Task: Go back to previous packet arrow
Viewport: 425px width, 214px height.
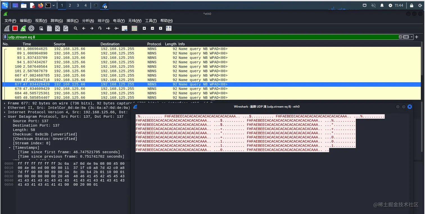Action: (x=84, y=28)
